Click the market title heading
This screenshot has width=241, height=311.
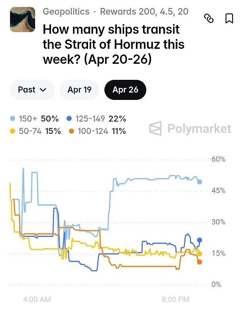114,44
